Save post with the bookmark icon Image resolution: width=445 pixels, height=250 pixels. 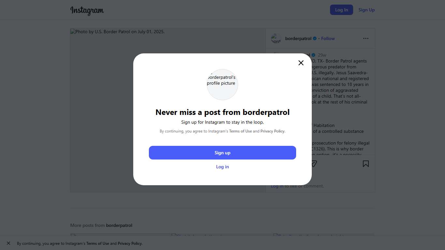click(366, 164)
